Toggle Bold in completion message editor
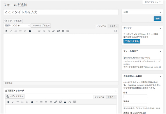Screen dimensions: 166x114 [8, 102]
